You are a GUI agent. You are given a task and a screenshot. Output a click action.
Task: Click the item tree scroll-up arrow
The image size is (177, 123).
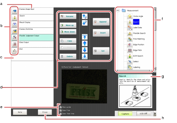coord(155,9)
